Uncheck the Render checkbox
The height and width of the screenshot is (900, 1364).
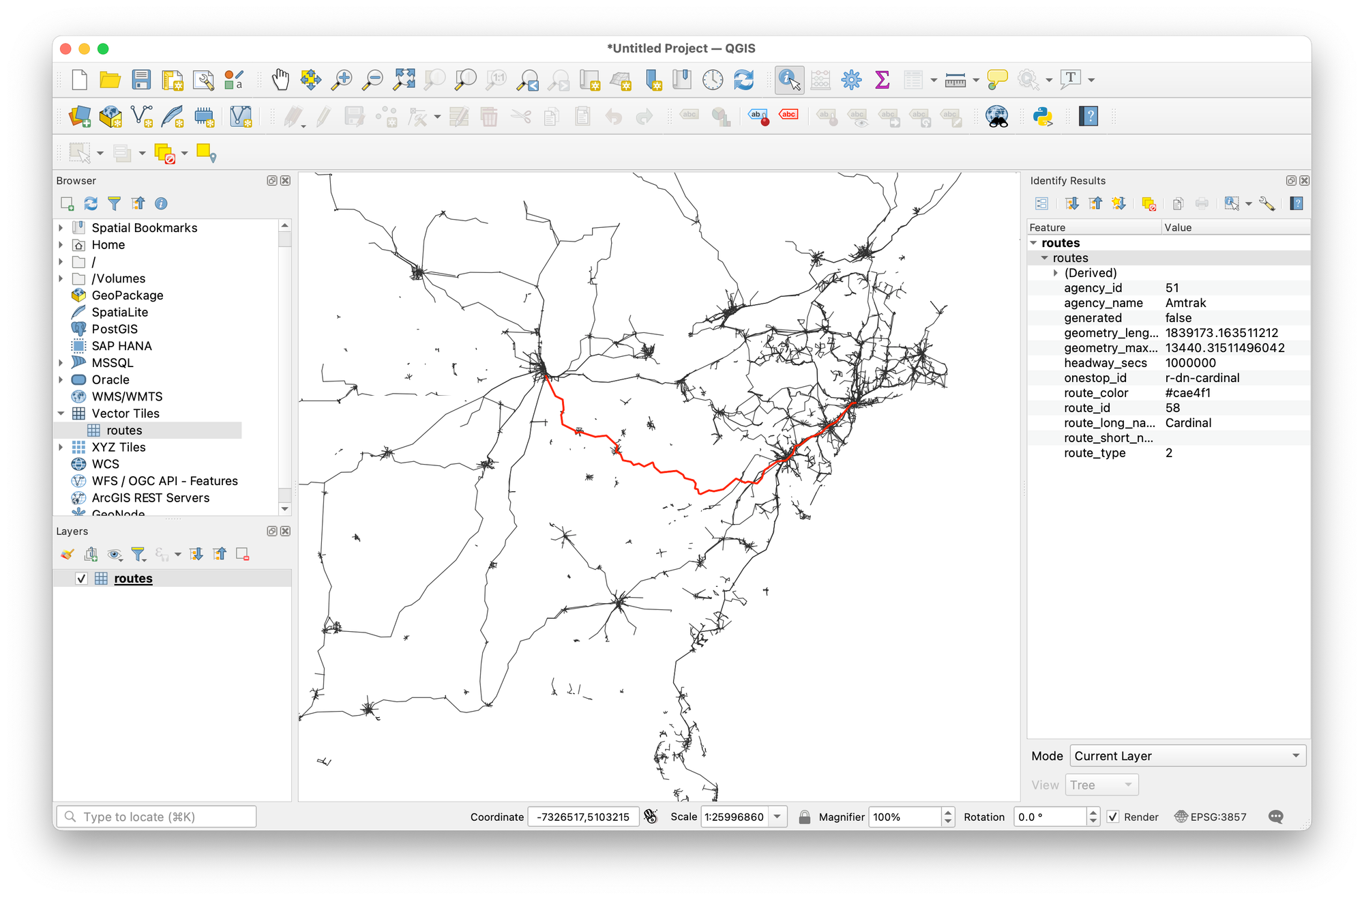pyautogui.click(x=1113, y=817)
